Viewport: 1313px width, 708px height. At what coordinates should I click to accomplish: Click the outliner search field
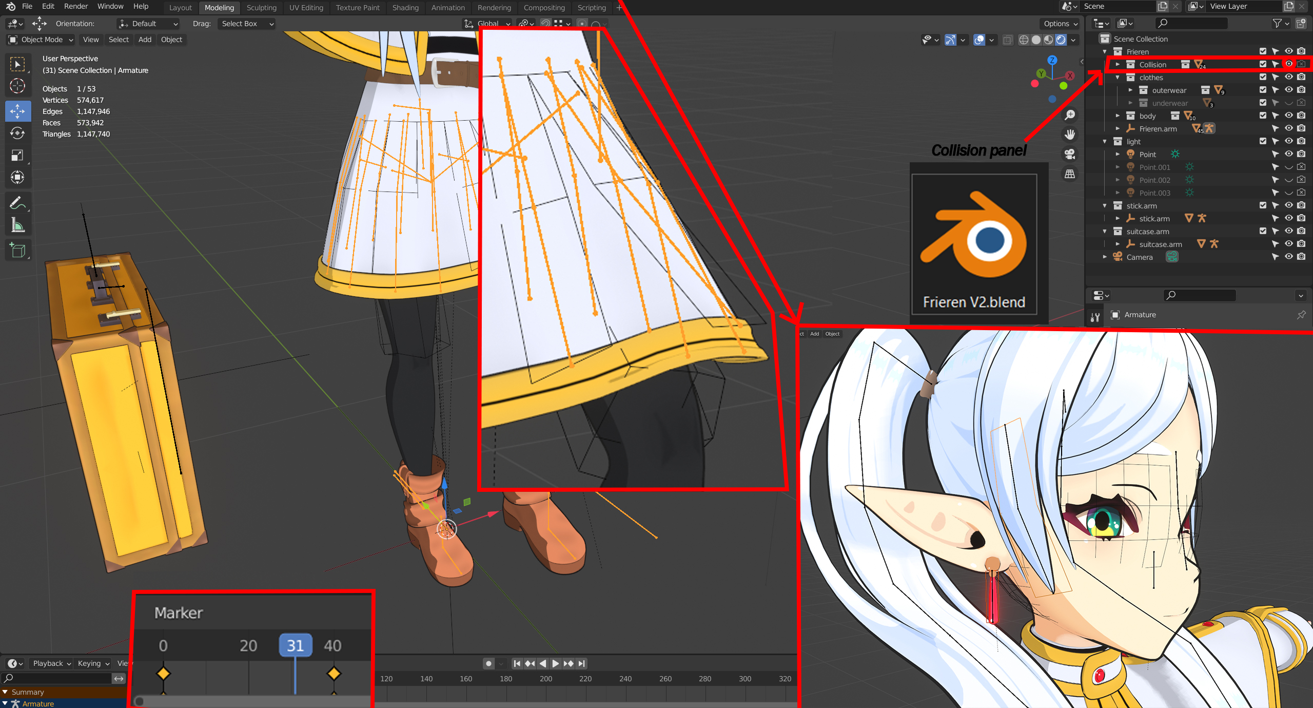coord(1191,23)
